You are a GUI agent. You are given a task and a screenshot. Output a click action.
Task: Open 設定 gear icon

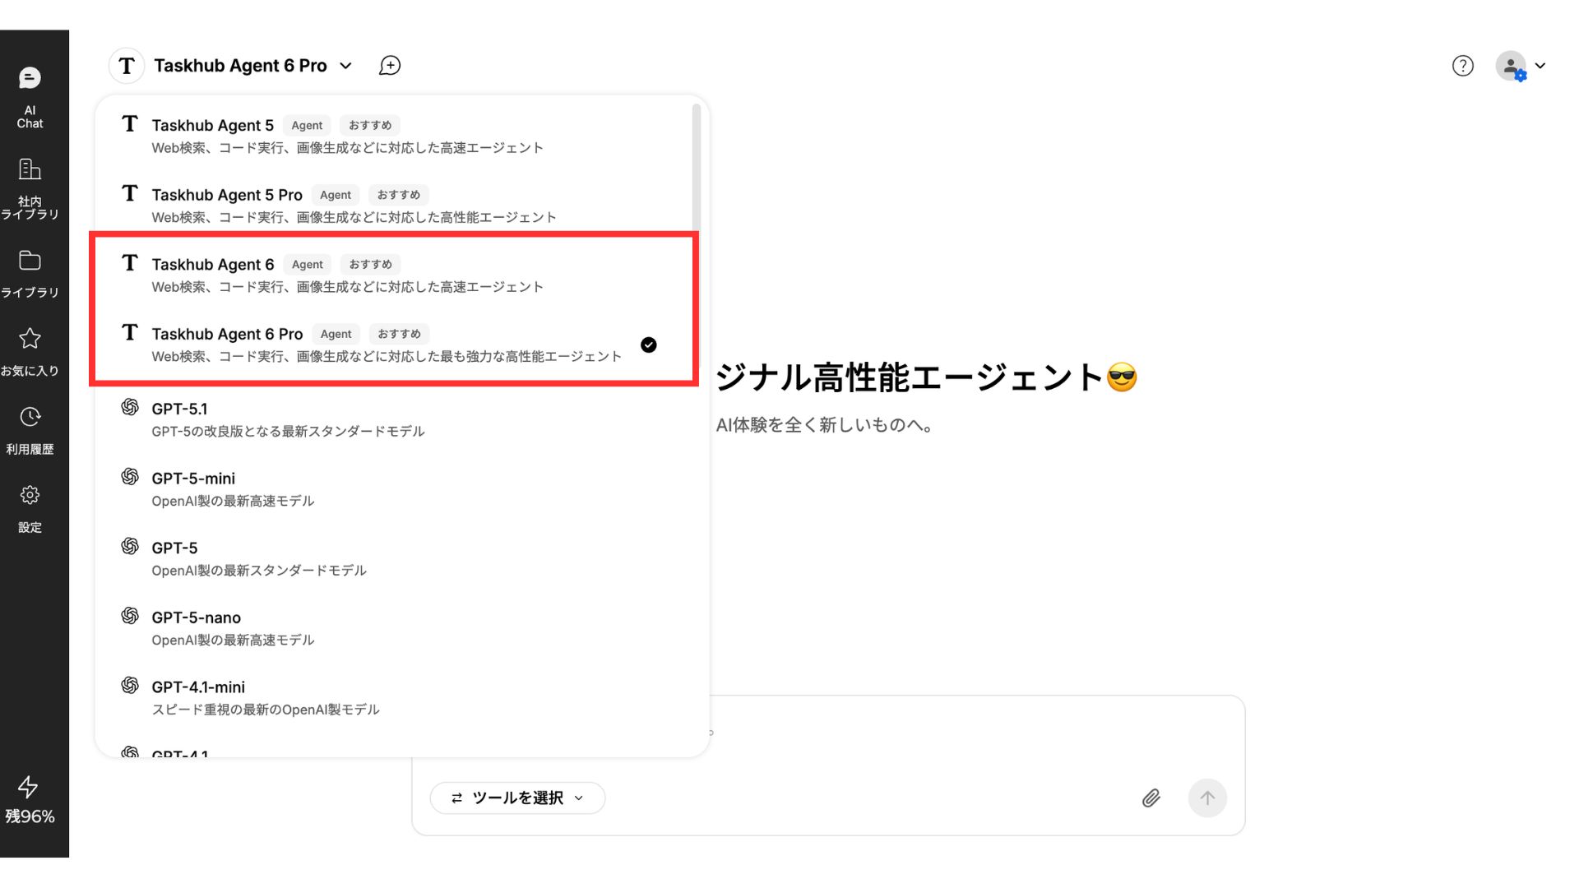30,508
